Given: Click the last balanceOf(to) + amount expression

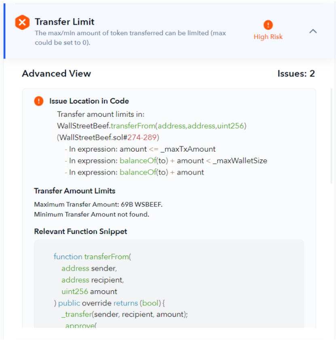Looking at the screenshot, I should [x=162, y=173].
